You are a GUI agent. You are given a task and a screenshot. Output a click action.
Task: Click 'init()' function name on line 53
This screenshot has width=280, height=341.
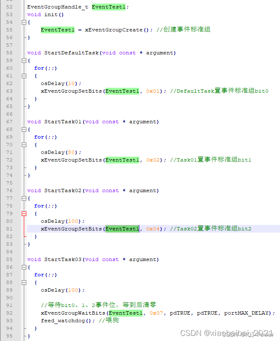tap(54, 14)
